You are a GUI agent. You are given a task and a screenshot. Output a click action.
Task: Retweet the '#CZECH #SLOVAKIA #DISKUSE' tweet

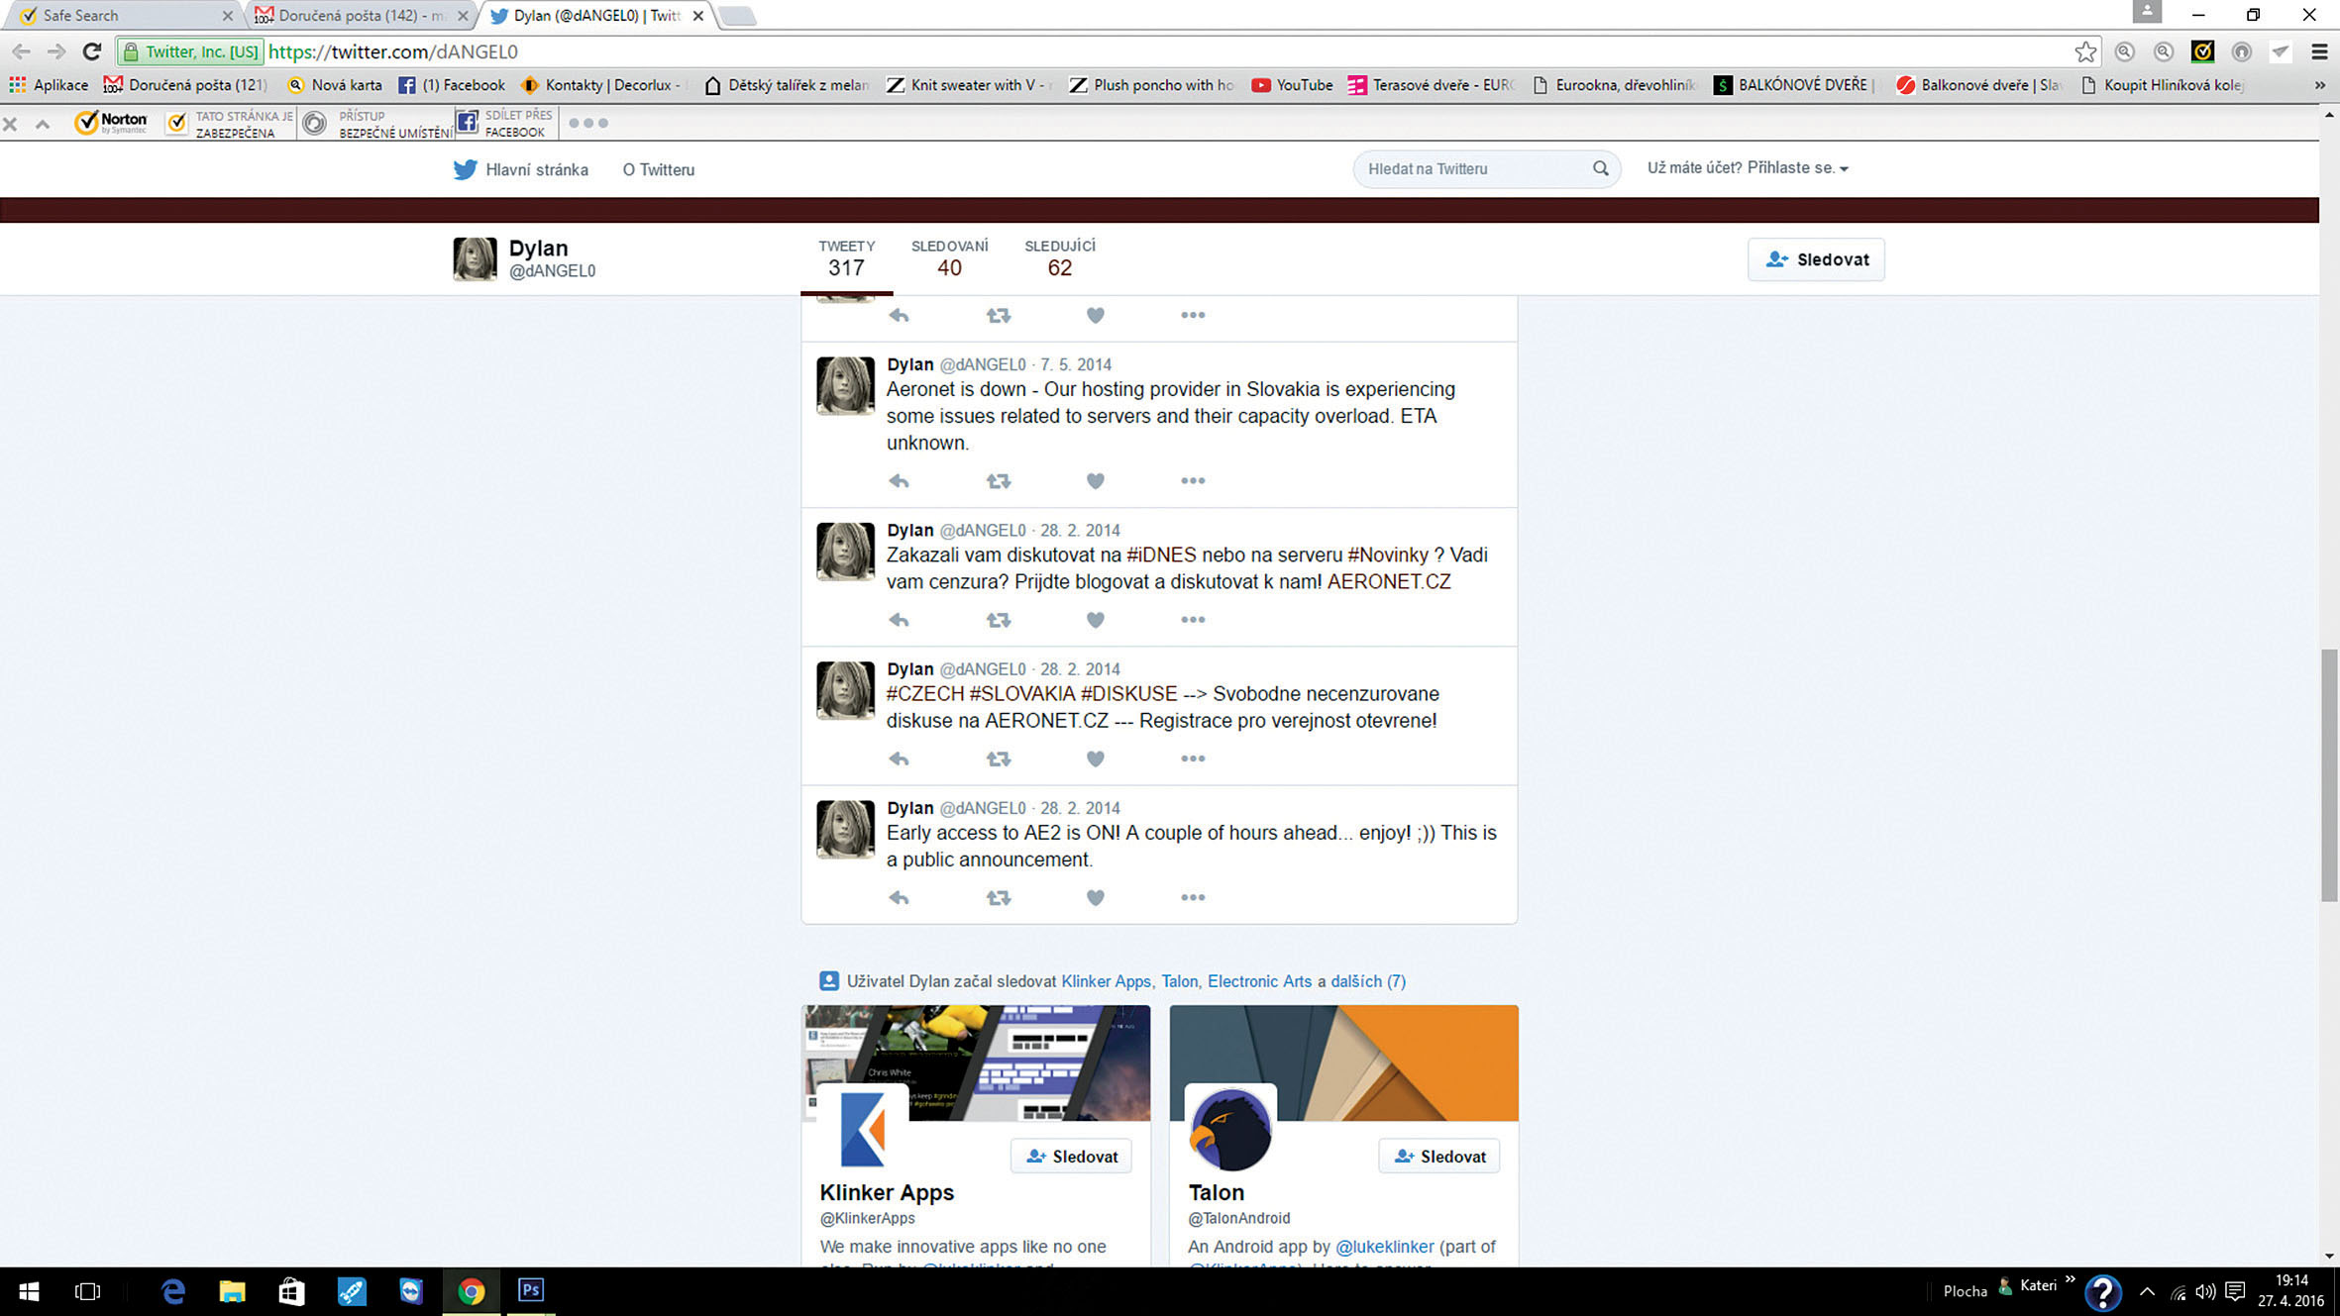[999, 759]
